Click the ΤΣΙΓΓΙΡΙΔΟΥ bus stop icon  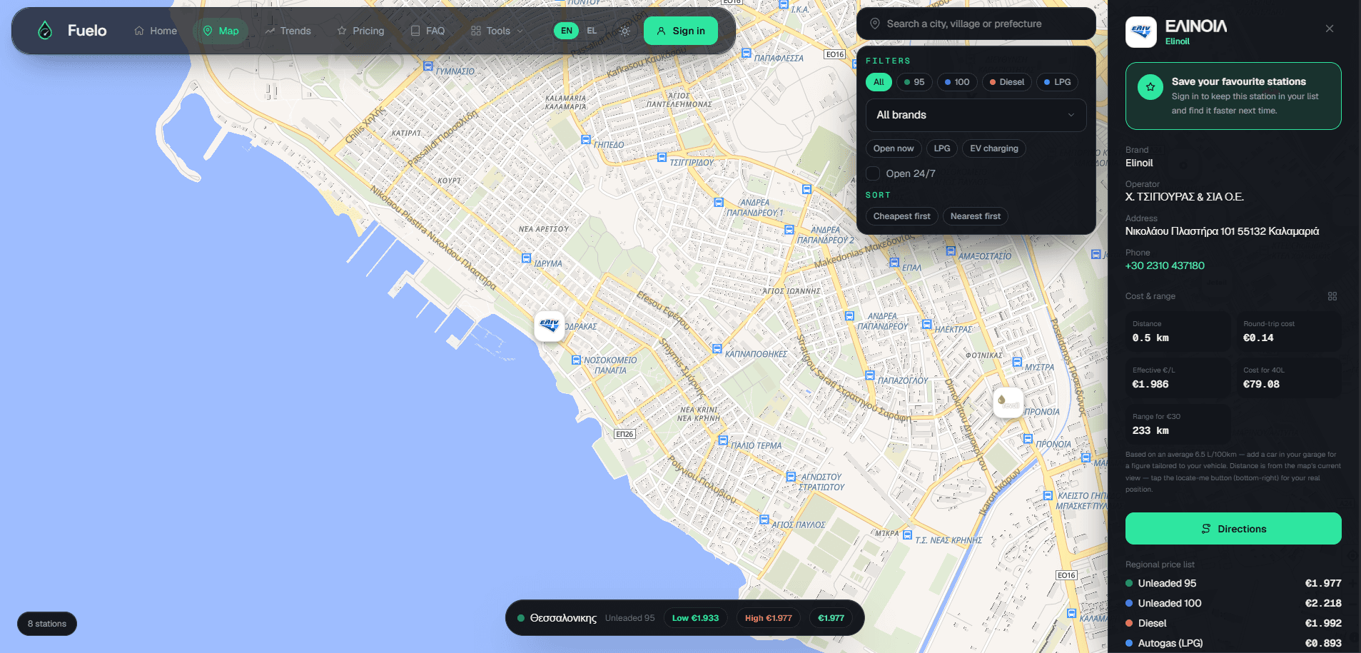coord(661,157)
